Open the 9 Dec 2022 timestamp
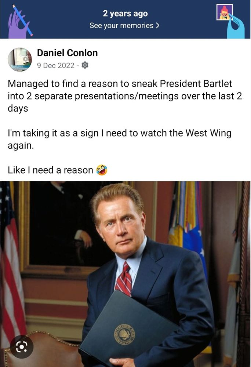The height and width of the screenshot is (367, 251). [x=56, y=65]
